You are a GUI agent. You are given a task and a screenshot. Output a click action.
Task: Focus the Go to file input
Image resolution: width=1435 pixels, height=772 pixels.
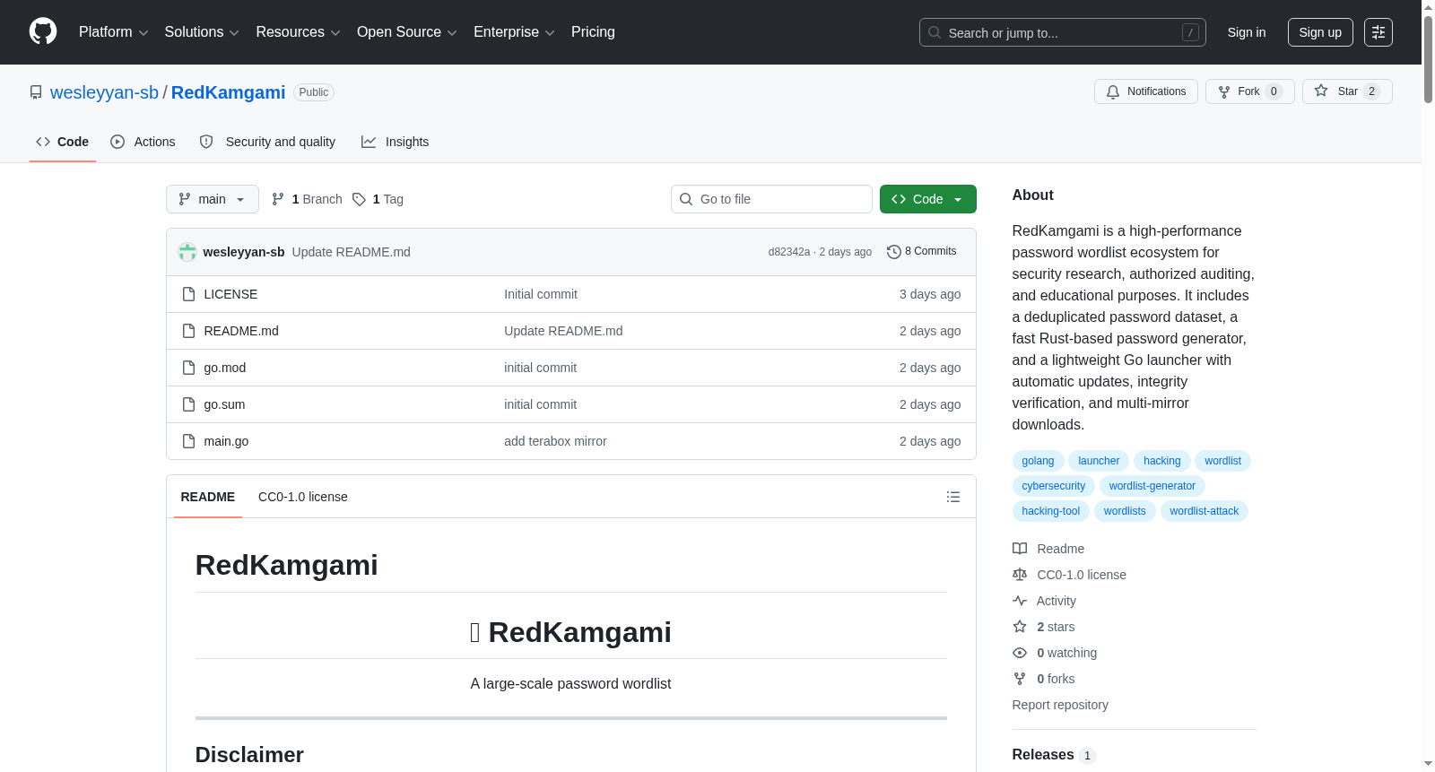point(771,199)
